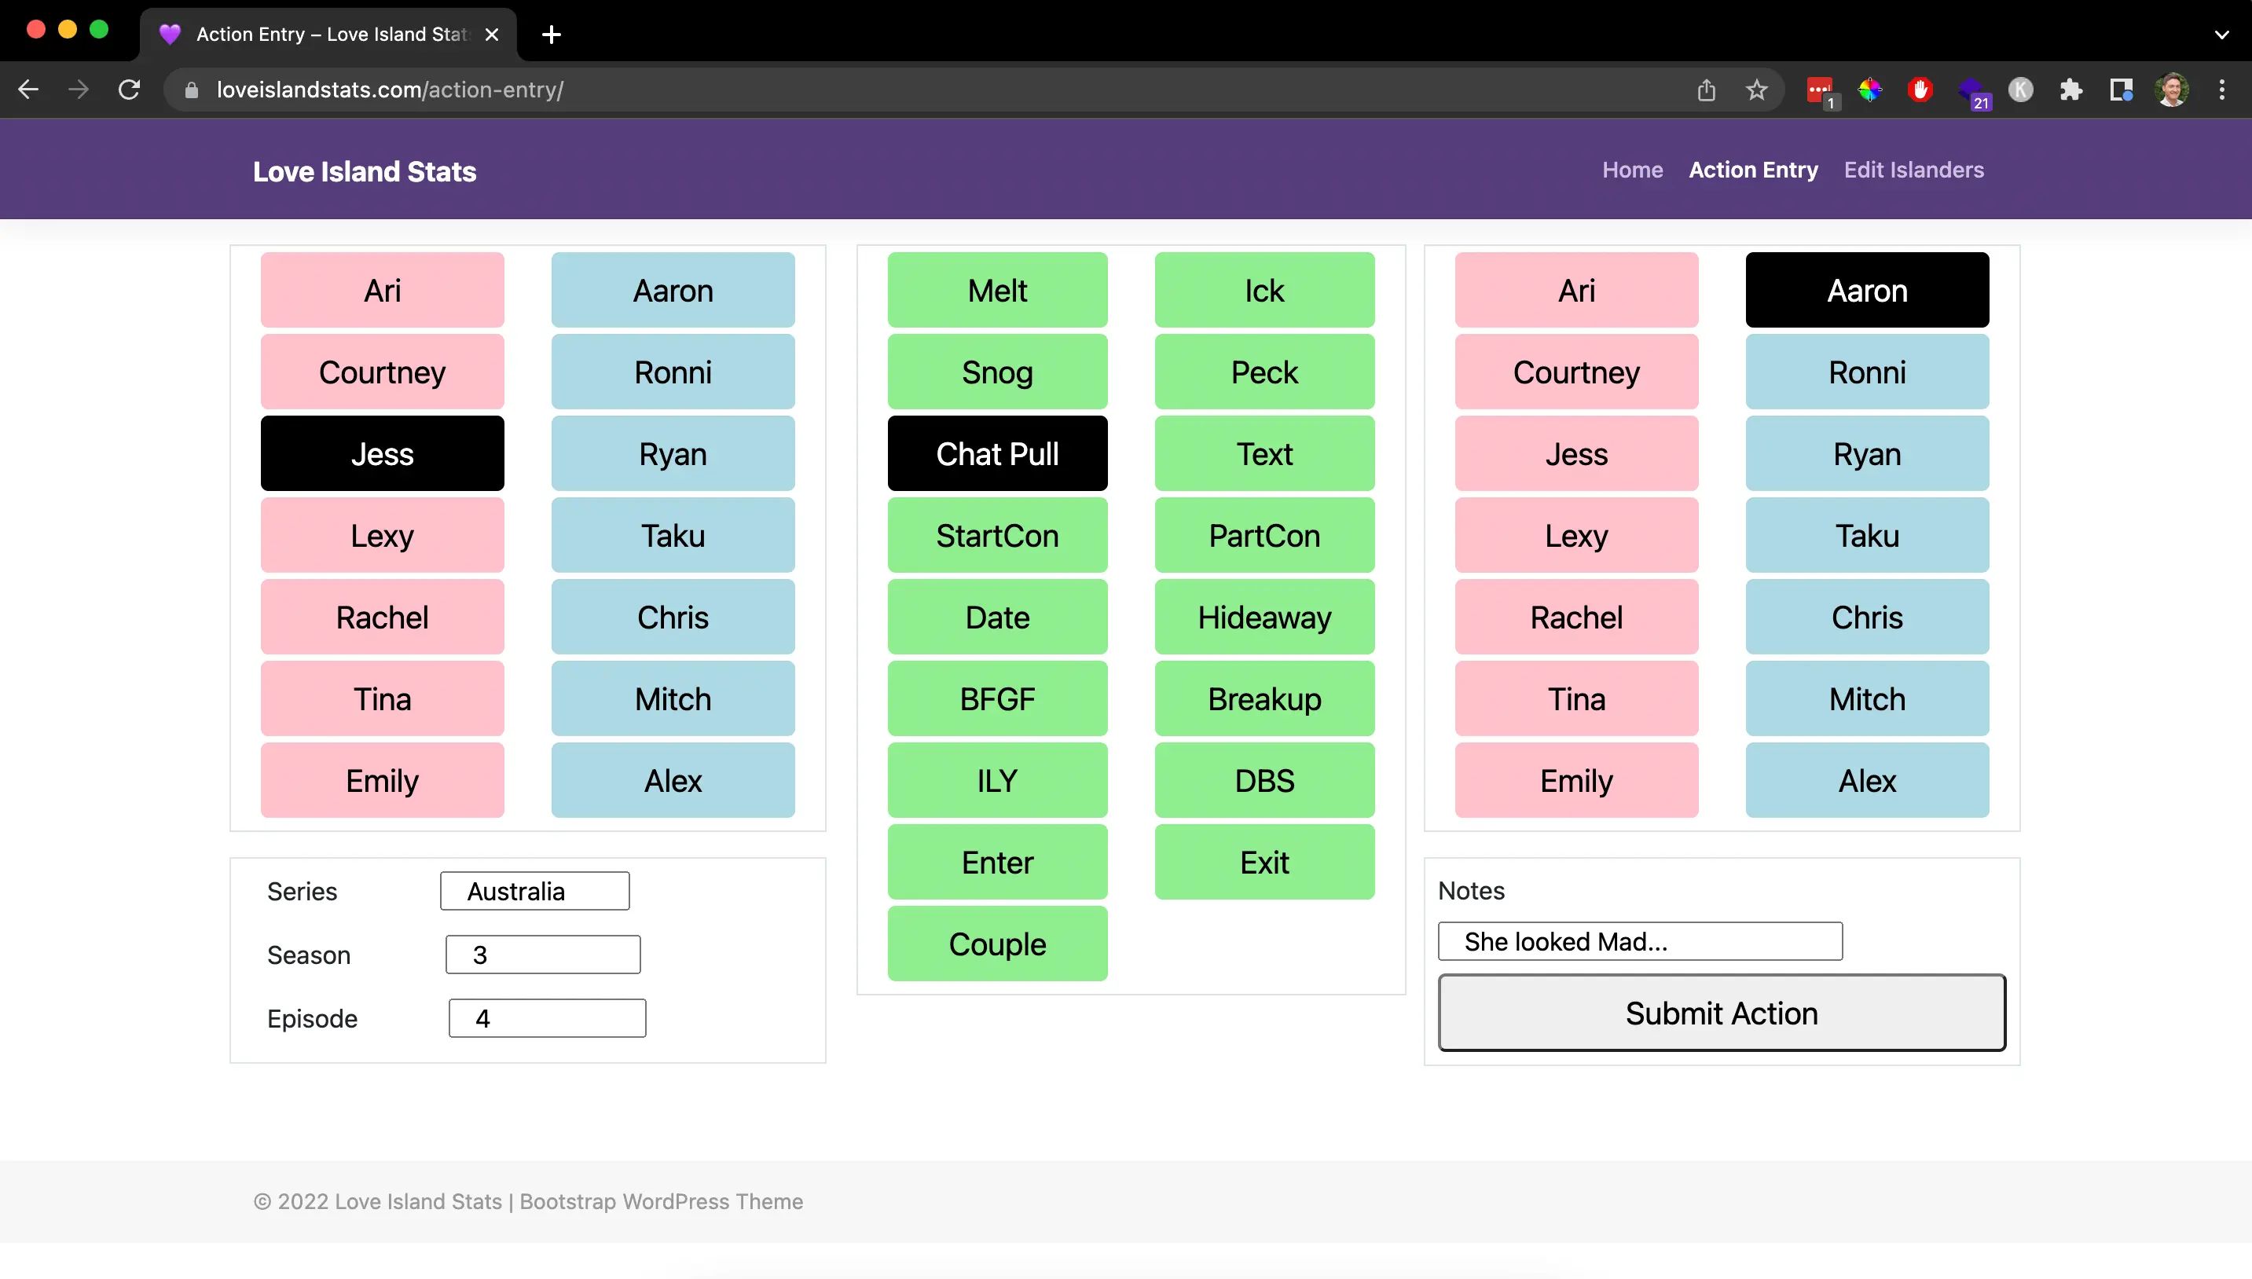Open the Edit Islanders nav item
2252x1279 pixels.
point(1913,170)
